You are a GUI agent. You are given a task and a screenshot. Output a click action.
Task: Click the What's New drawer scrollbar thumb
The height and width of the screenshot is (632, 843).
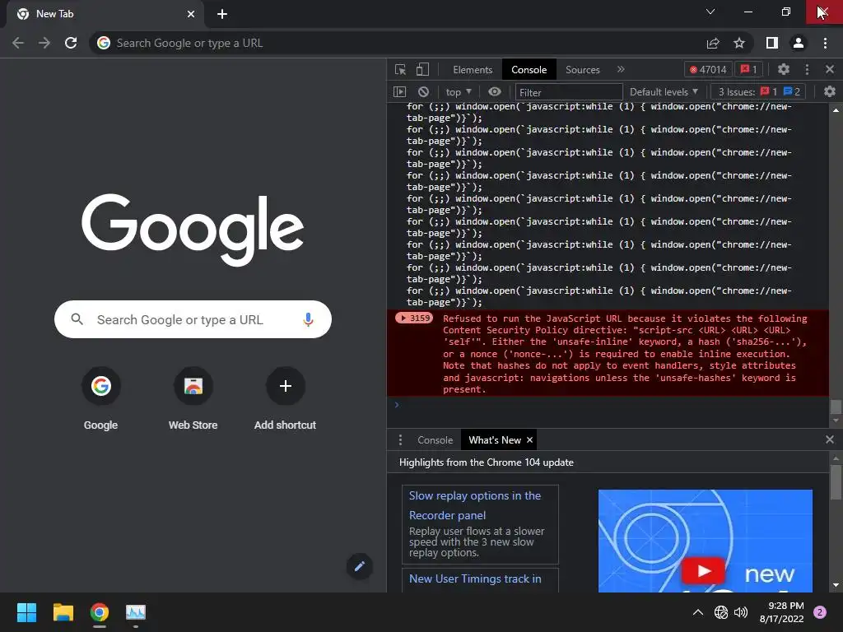point(836,481)
